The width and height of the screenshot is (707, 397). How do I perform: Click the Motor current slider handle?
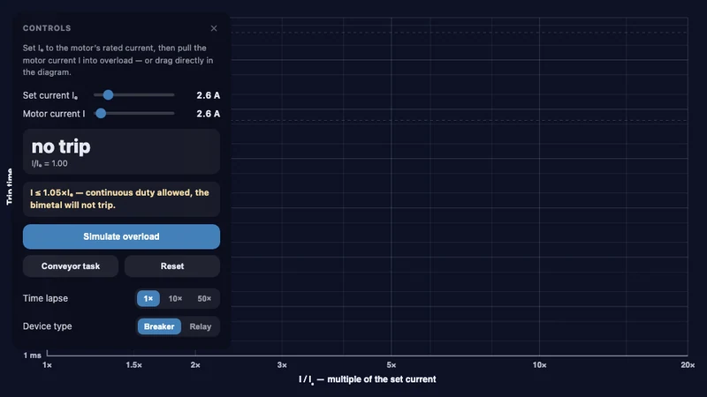pos(101,114)
